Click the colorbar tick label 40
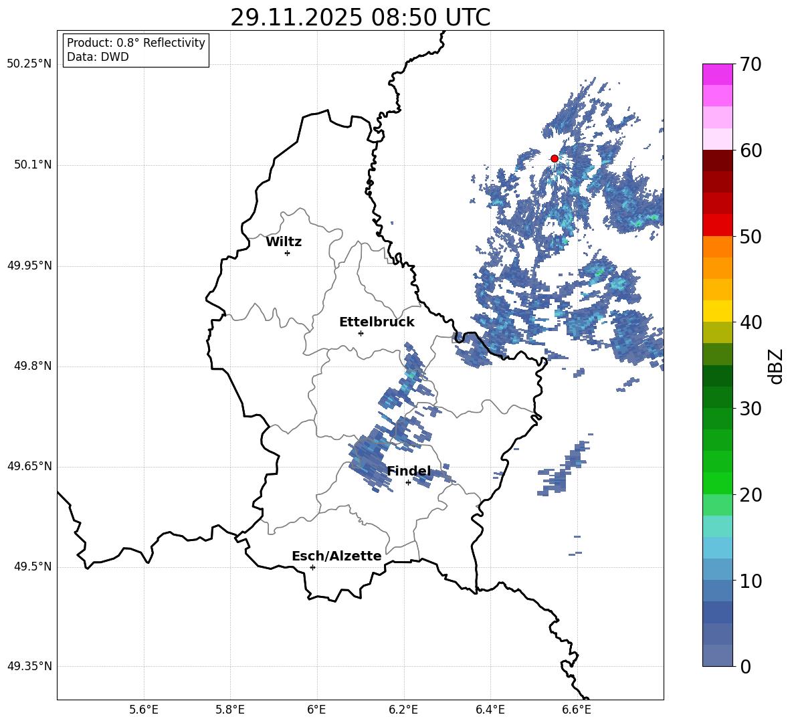This screenshot has width=792, height=723. coord(751,322)
